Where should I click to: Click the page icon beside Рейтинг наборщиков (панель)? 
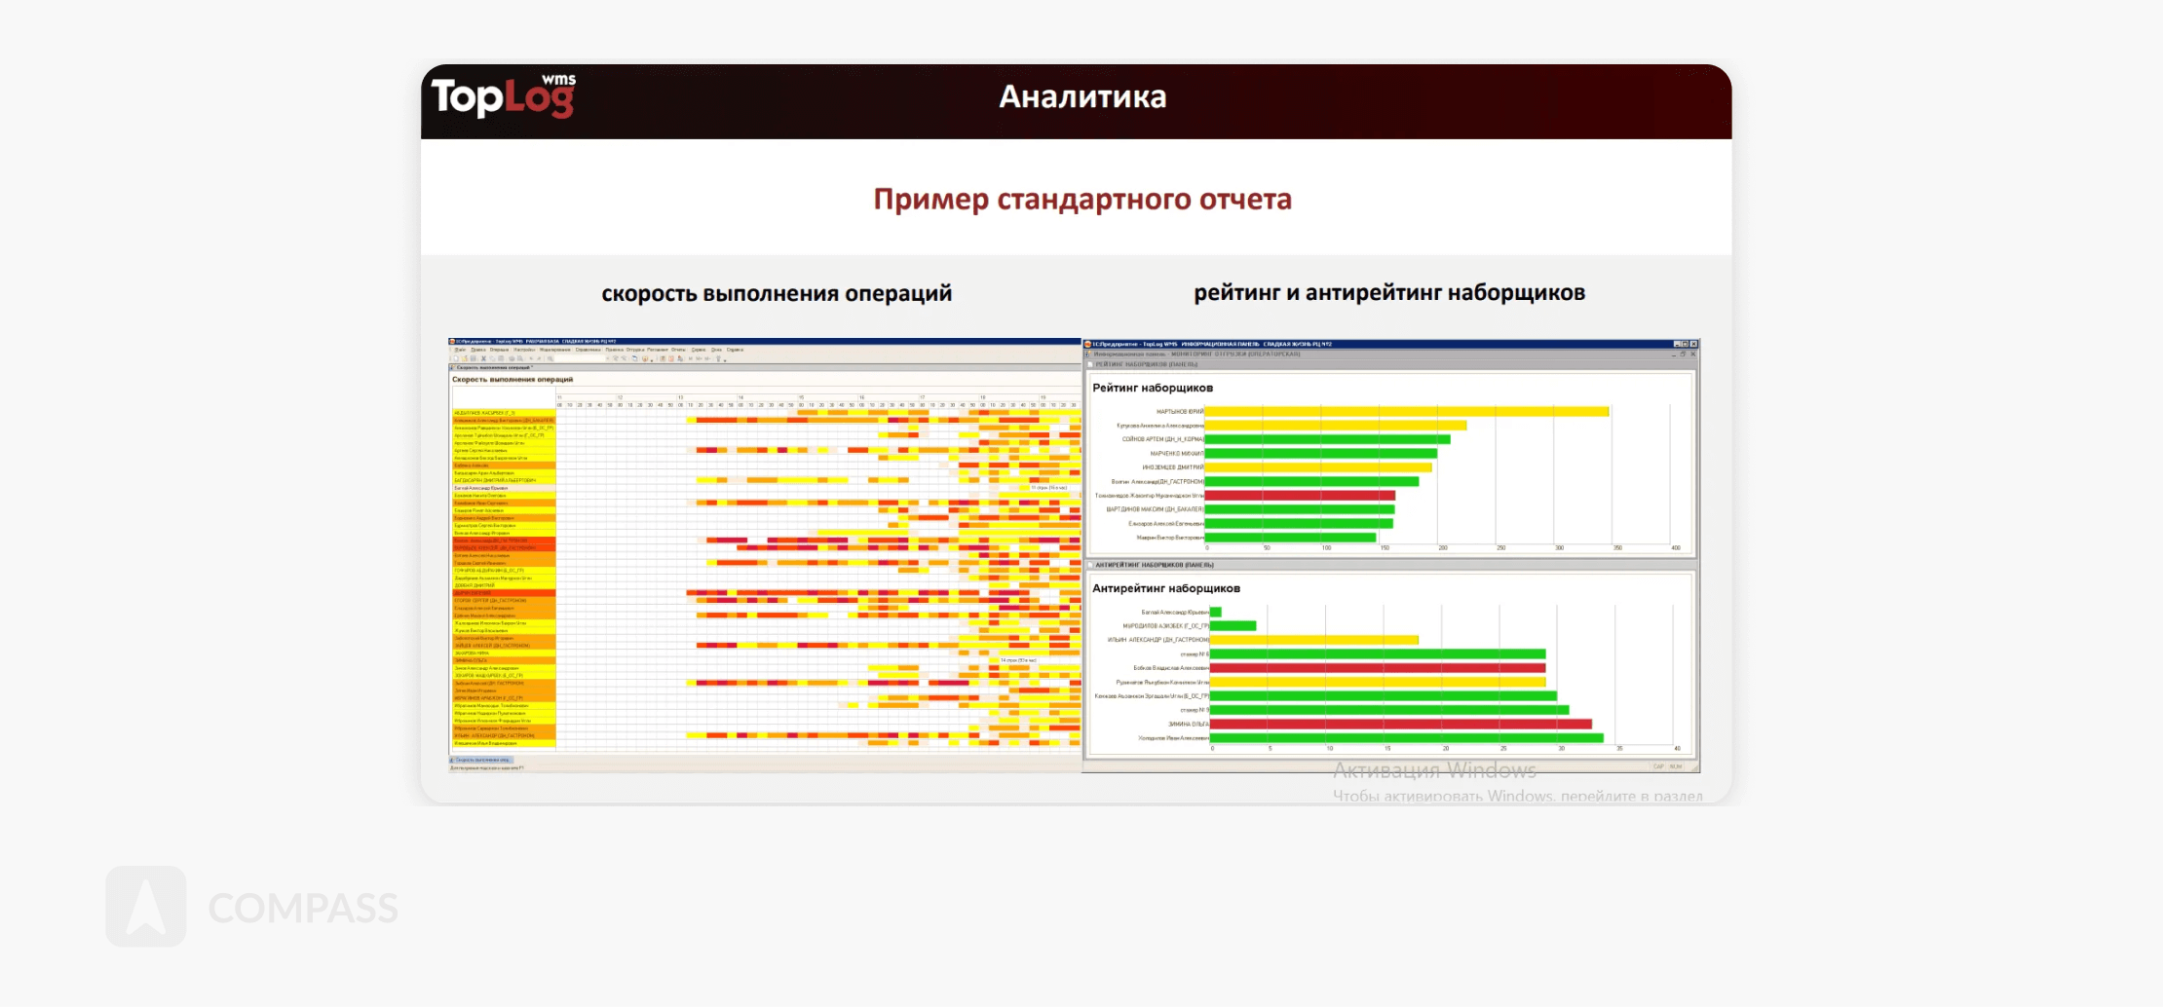[x=1090, y=364]
